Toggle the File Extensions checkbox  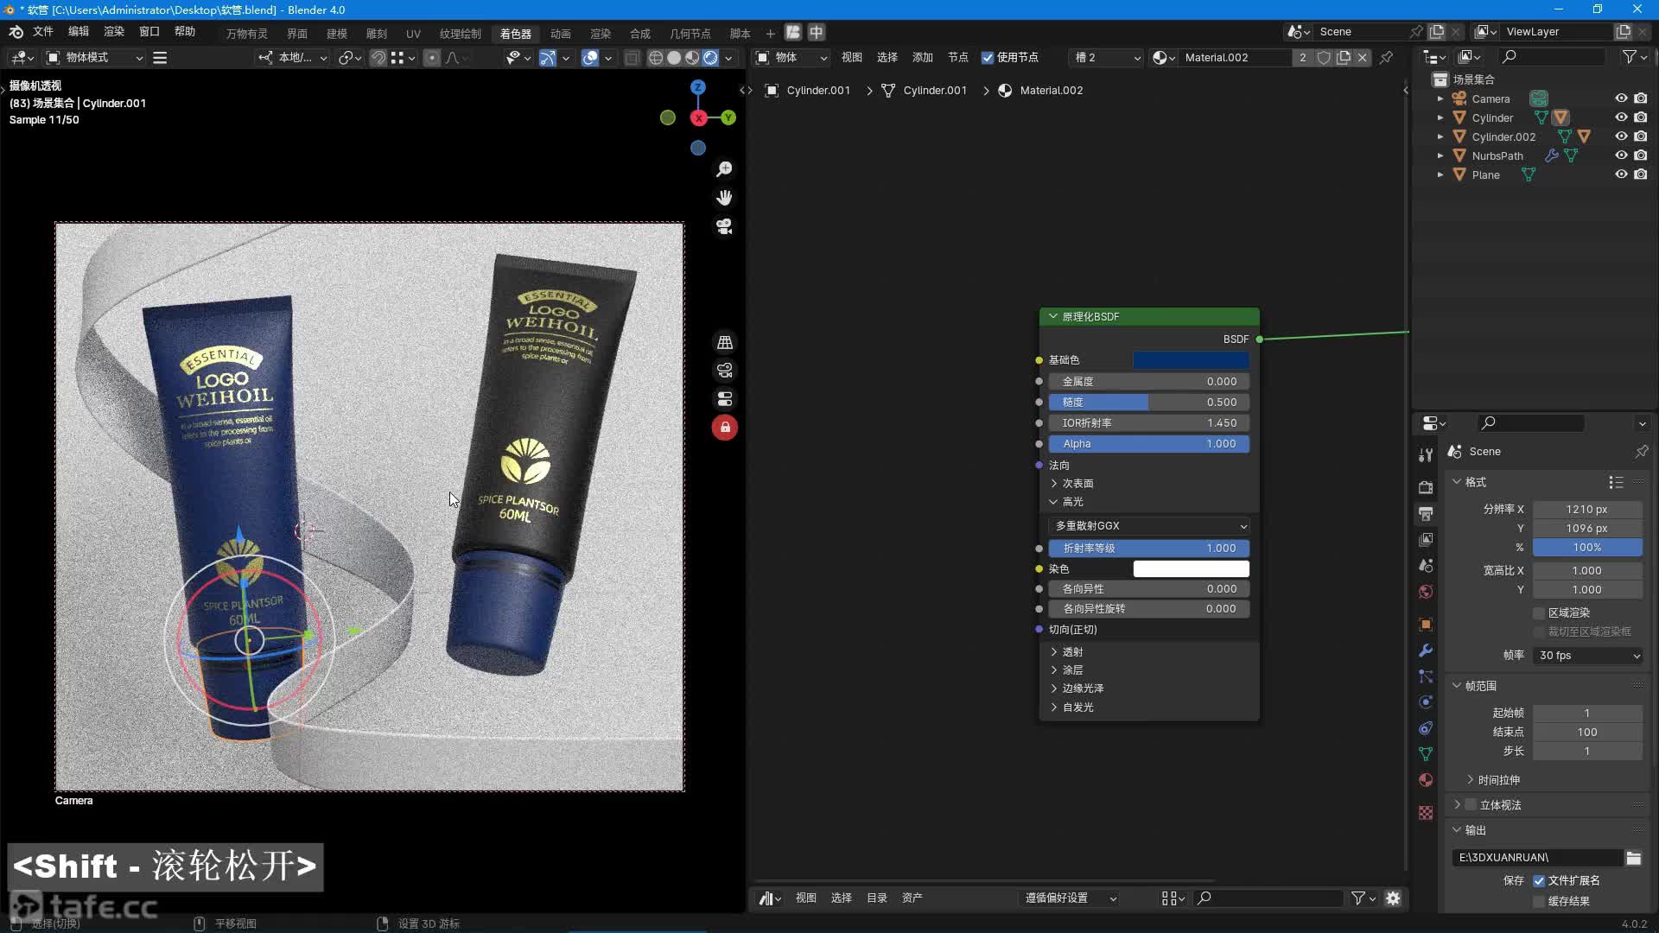(x=1539, y=881)
